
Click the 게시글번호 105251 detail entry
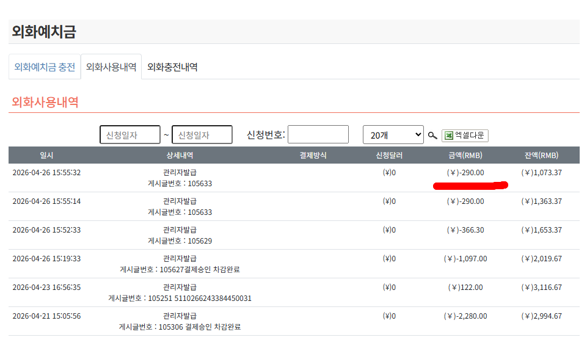point(180,298)
